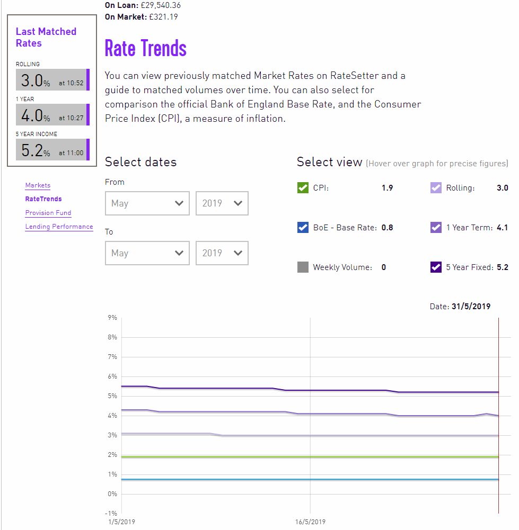This screenshot has width=519, height=530.
Task: Click the Select dates heading
Action: [140, 162]
